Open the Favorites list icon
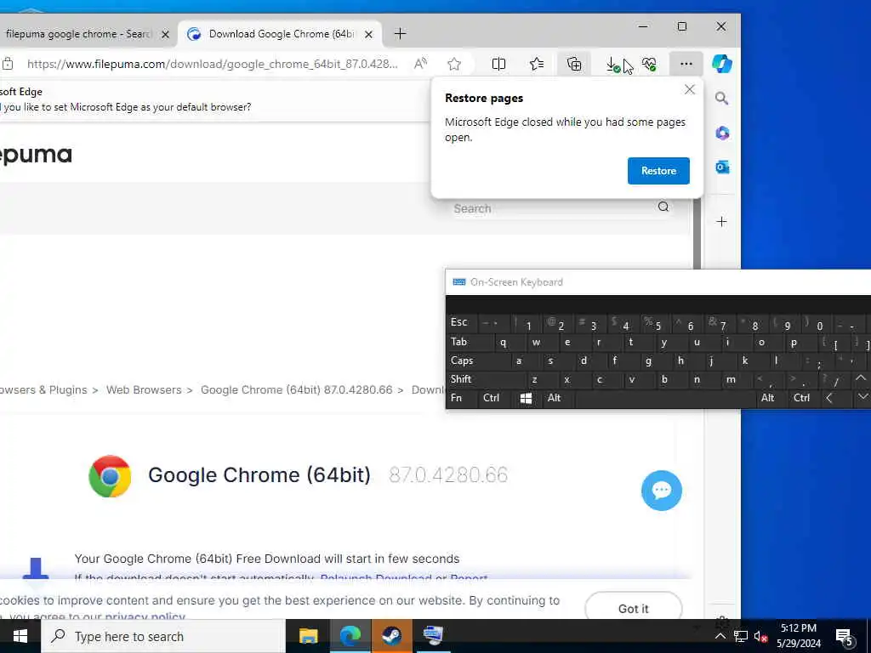871x653 pixels. [537, 65]
